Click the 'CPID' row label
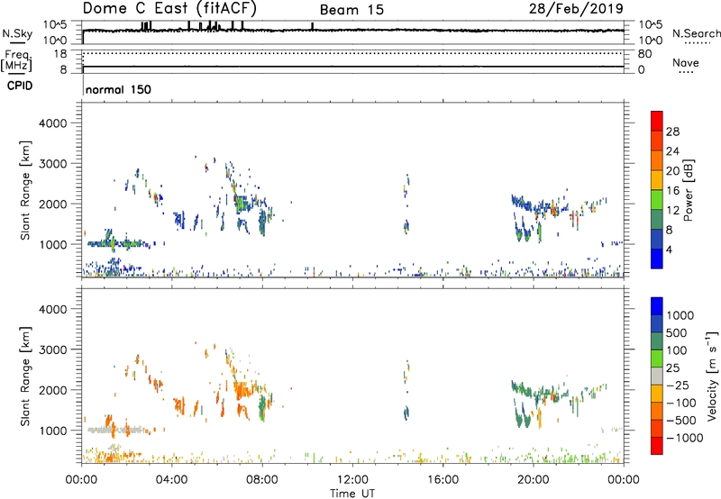Screen dimensions: 721x499 click(x=20, y=86)
